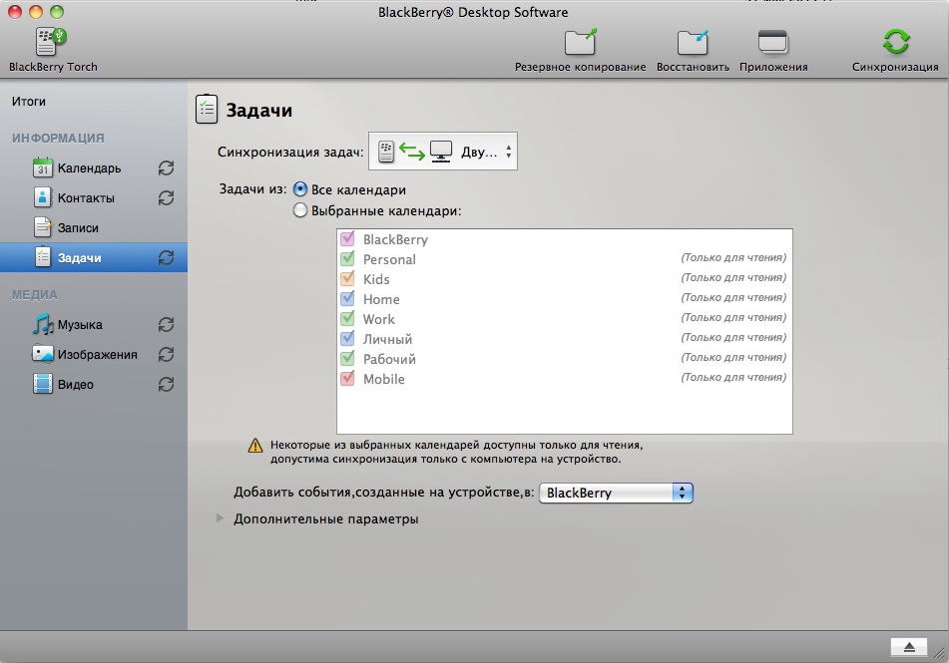Image resolution: width=949 pixels, height=663 pixels.
Task: Click the yellow minimize window button
Action: pyautogui.click(x=36, y=12)
